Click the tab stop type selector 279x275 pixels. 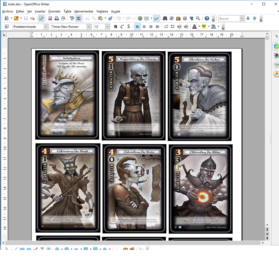4,34
